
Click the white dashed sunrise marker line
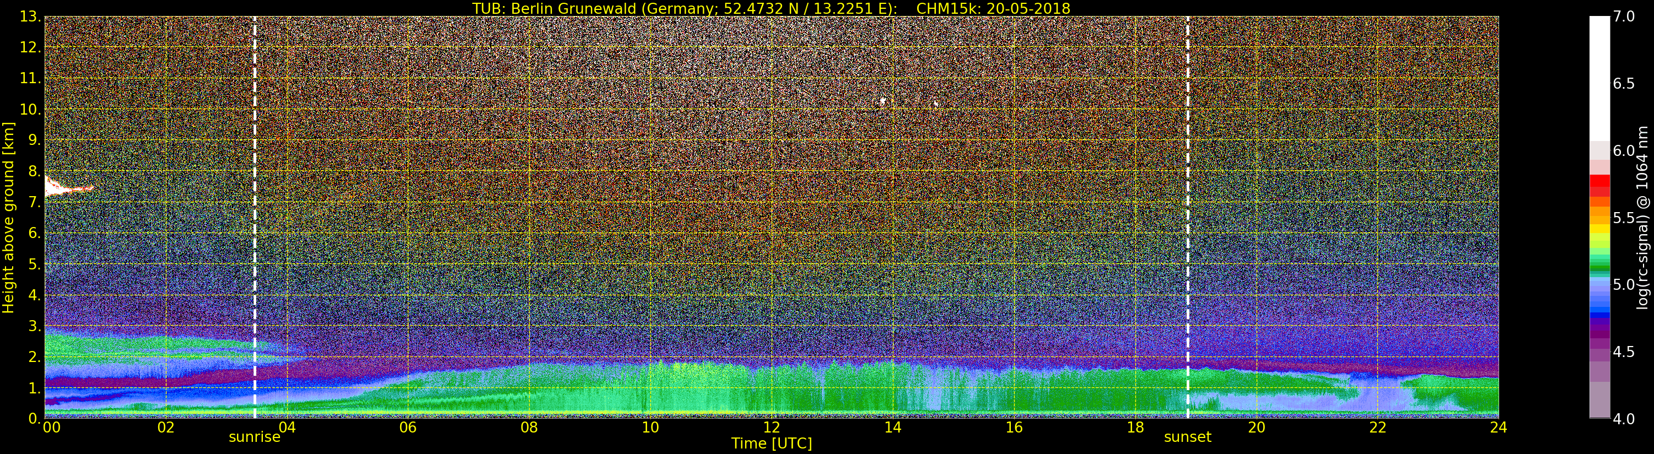(x=255, y=217)
